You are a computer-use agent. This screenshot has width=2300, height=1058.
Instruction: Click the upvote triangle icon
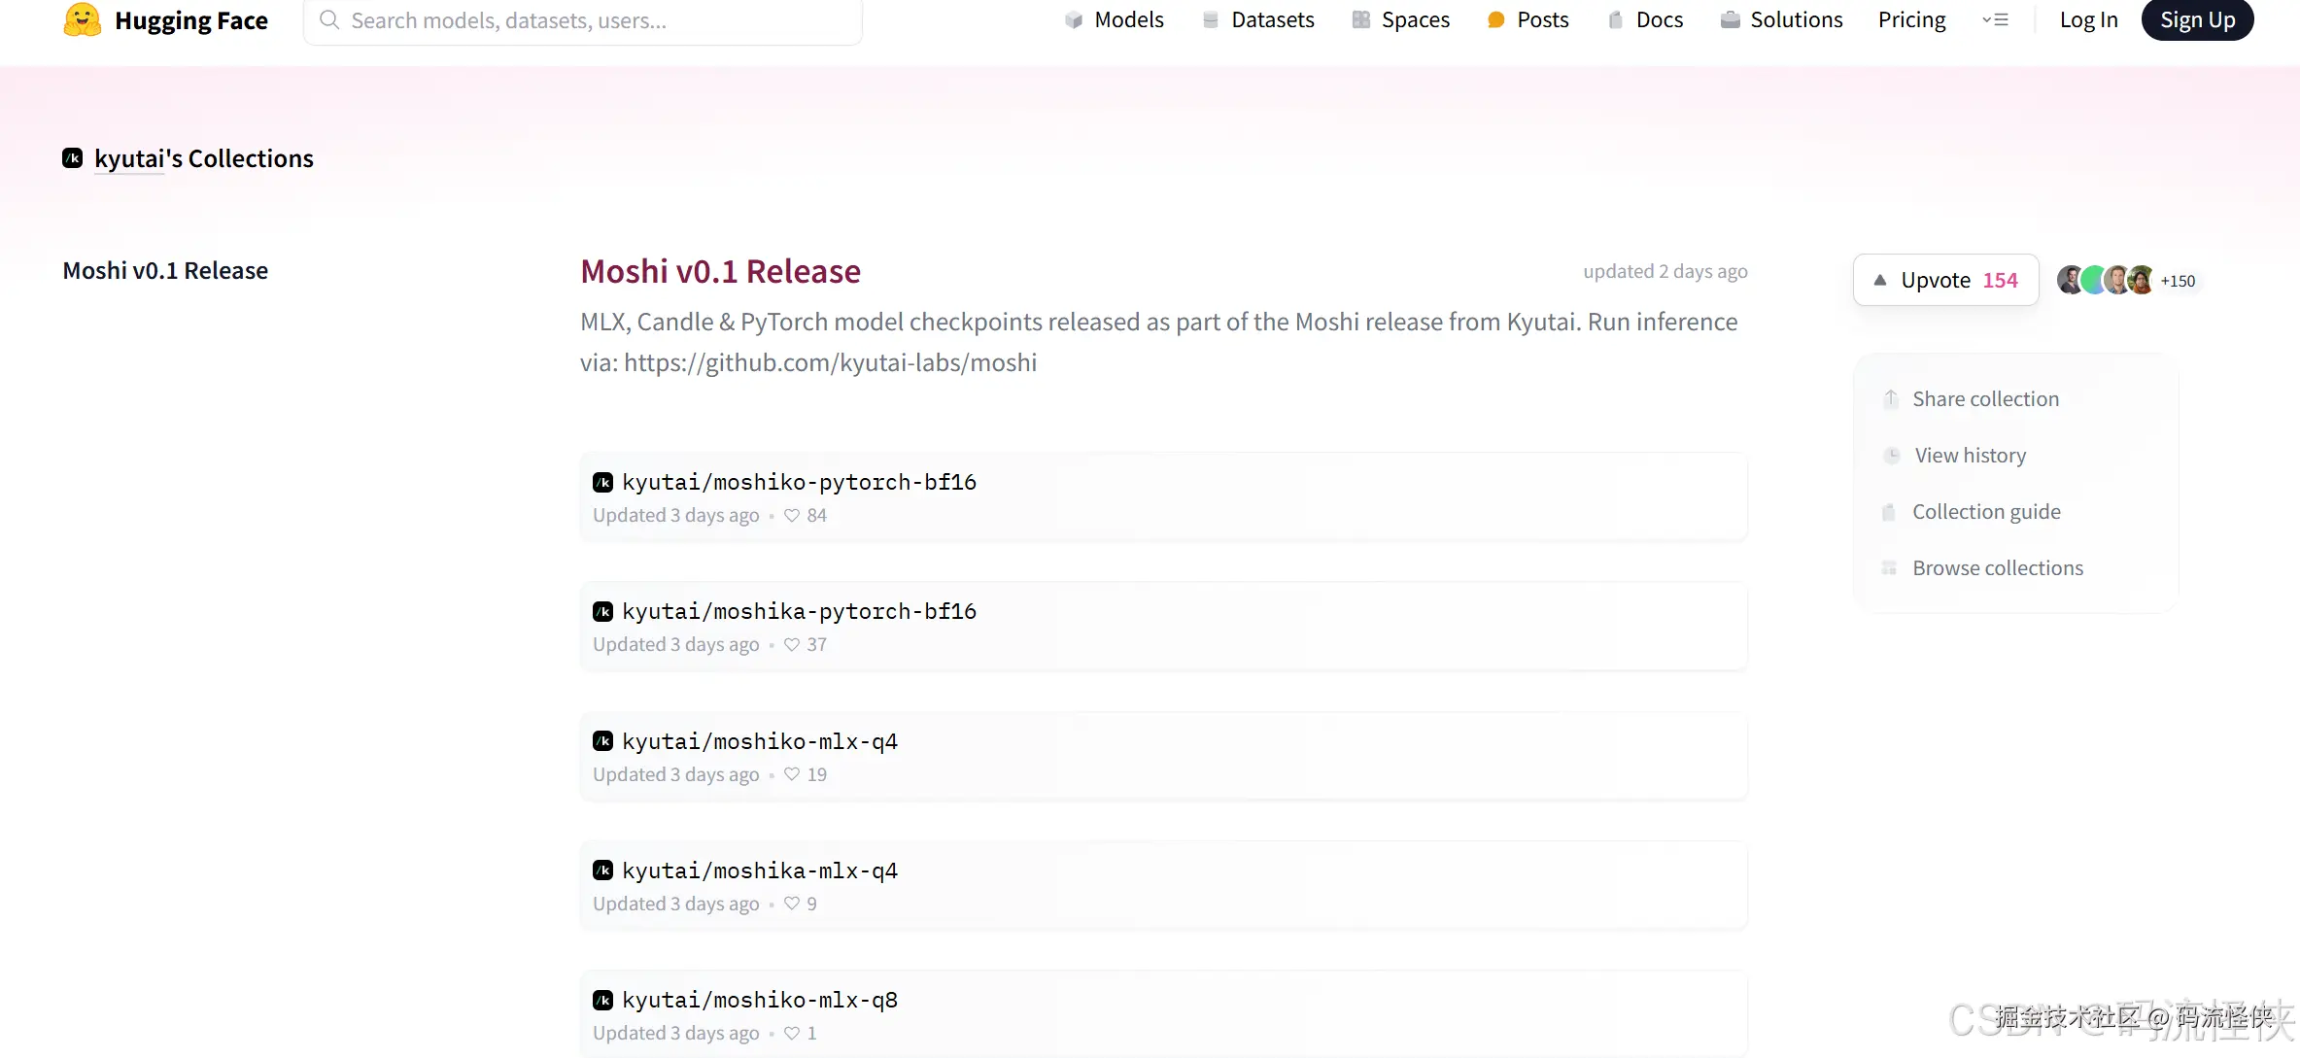[x=1880, y=280]
